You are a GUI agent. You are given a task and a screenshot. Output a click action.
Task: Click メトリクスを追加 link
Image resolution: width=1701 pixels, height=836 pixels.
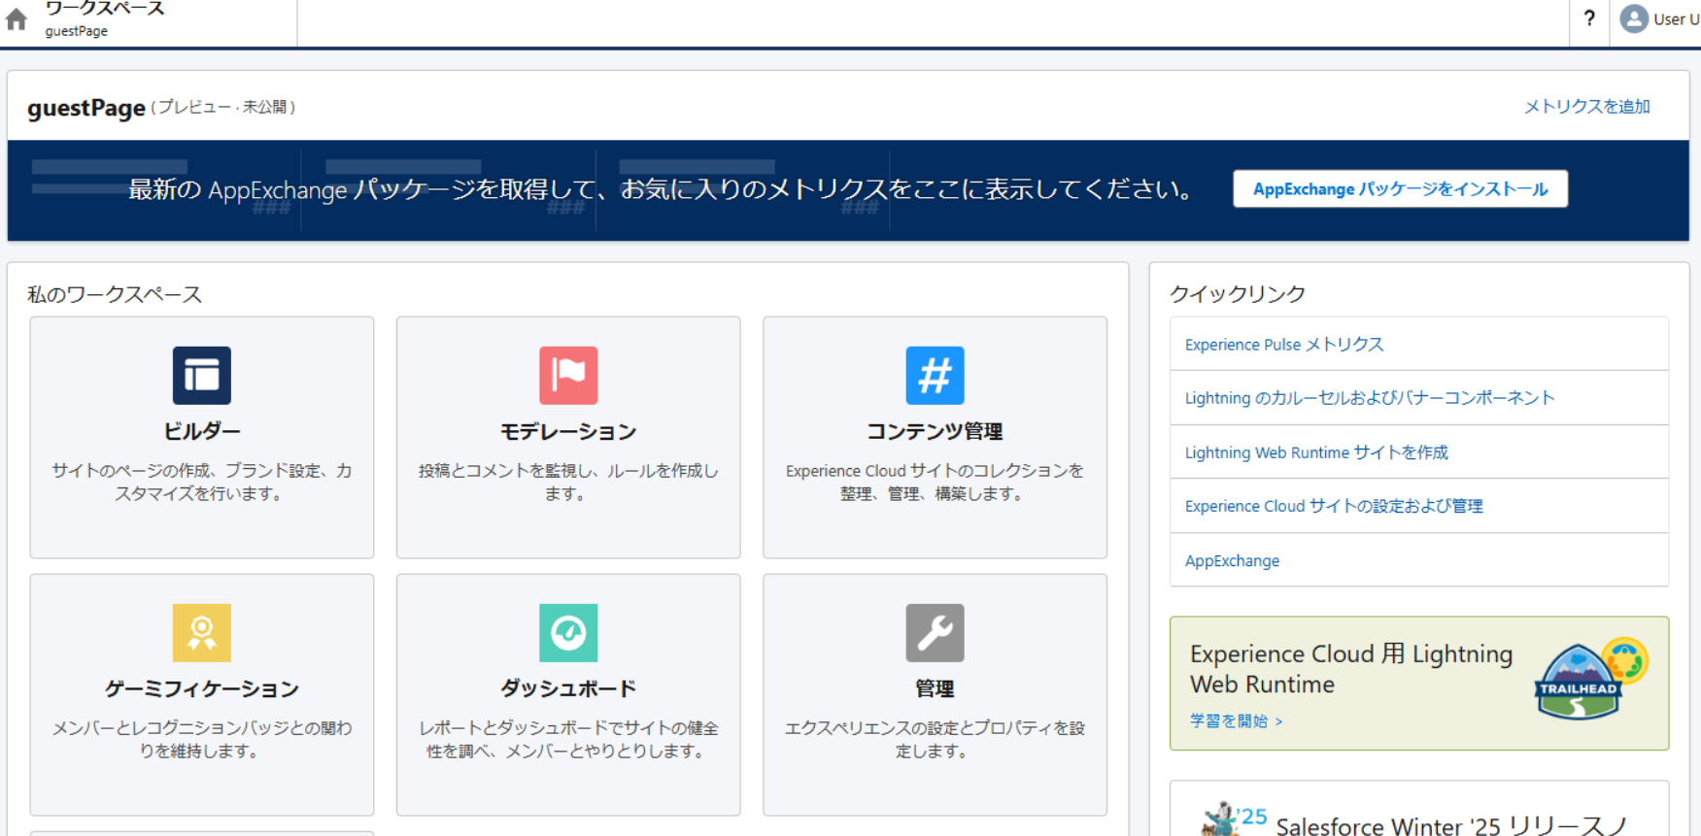tap(1586, 107)
